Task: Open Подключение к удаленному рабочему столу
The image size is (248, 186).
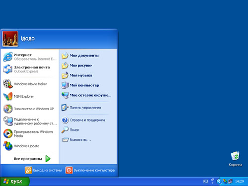Action: tap(30, 121)
